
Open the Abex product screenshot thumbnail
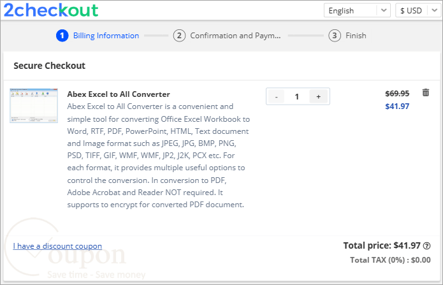[34, 105]
